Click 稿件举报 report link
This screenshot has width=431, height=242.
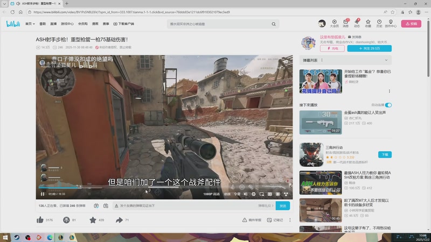pos(252,220)
